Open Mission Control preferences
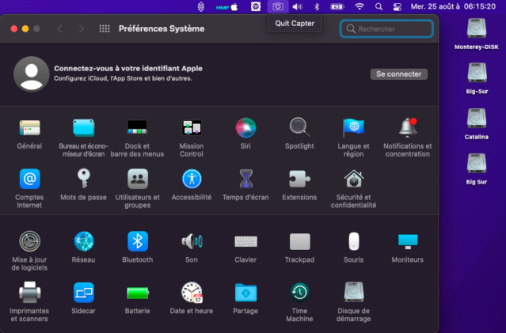The image size is (506, 333). (x=192, y=128)
